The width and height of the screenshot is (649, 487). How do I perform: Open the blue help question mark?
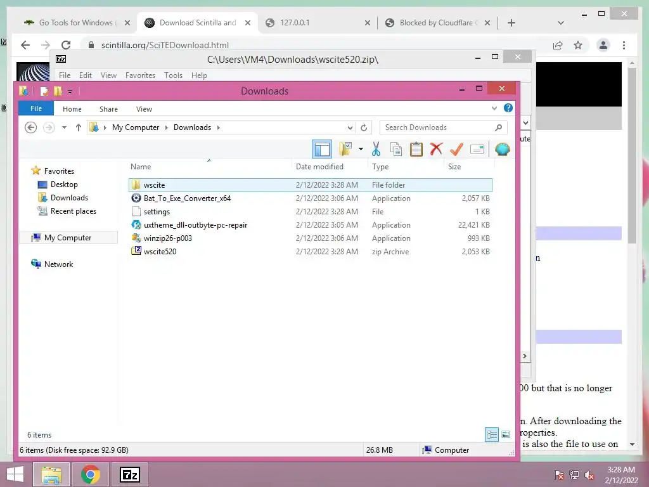click(508, 108)
